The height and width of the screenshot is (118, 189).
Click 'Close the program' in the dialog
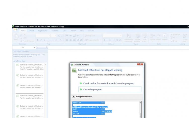[x=110, y=89]
